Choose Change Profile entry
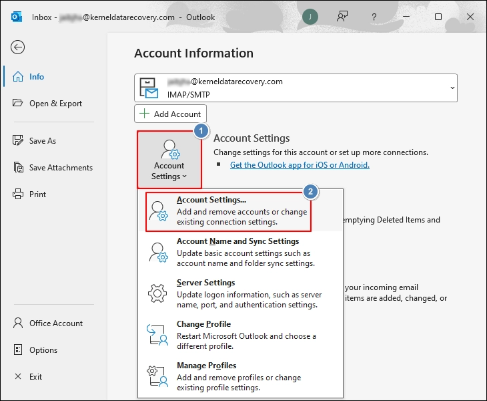This screenshot has width=487, height=401. click(240, 335)
